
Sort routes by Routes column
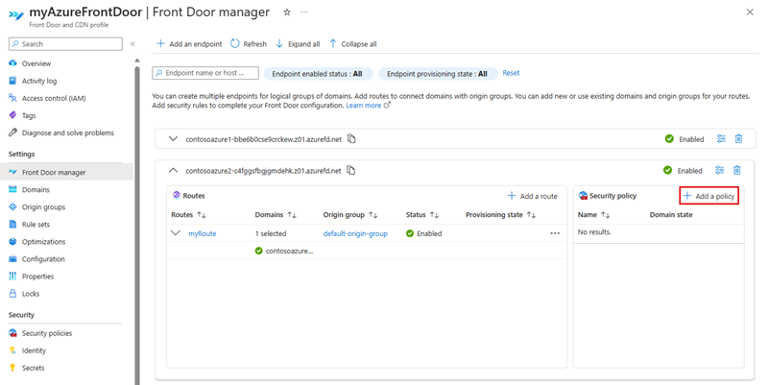[x=188, y=215]
